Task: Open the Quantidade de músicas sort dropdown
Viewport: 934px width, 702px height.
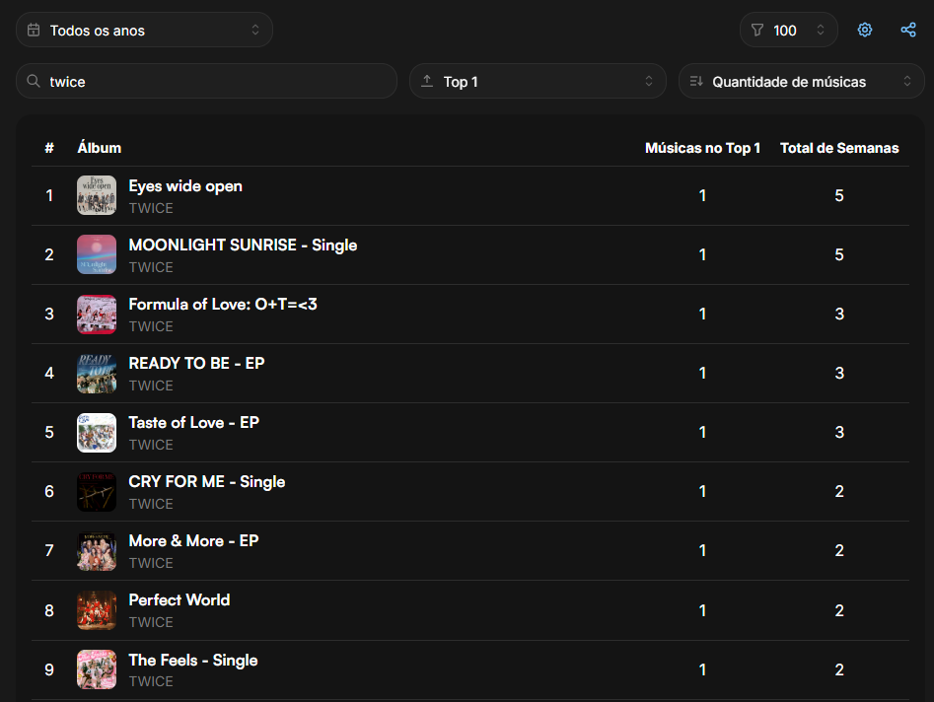Action: pyautogui.click(x=801, y=81)
